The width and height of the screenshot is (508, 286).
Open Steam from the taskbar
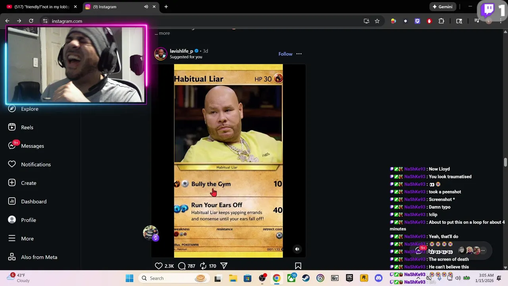[x=306, y=278]
